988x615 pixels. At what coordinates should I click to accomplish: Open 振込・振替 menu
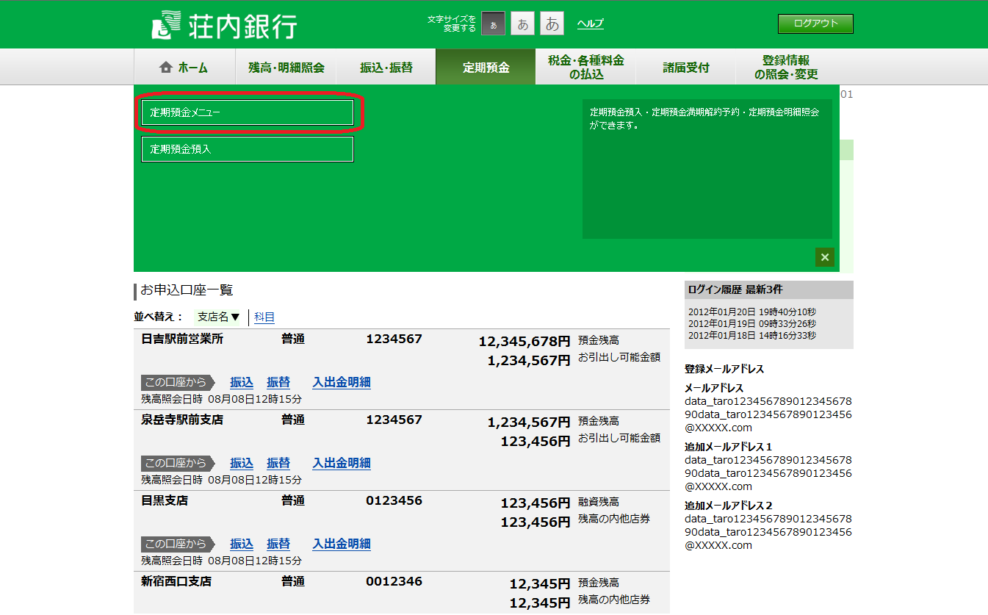pos(386,68)
